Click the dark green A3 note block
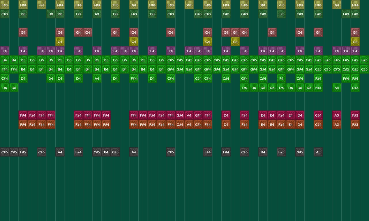This screenshot has height=221, width=369. 97,14
